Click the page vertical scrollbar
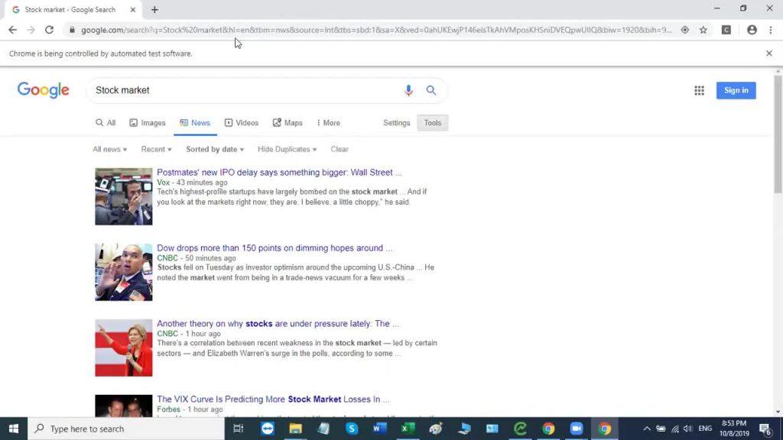This screenshot has height=440, width=783. point(778,134)
